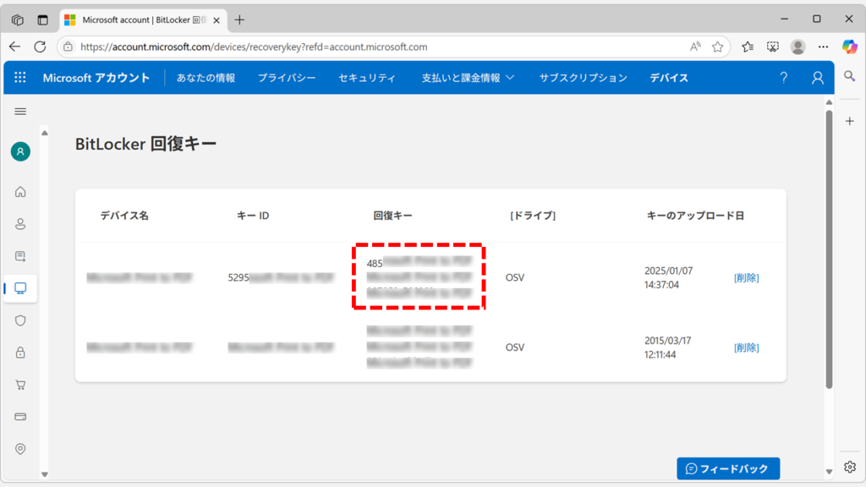
Task: Add an app to the Edge sidebar
Action: (849, 121)
